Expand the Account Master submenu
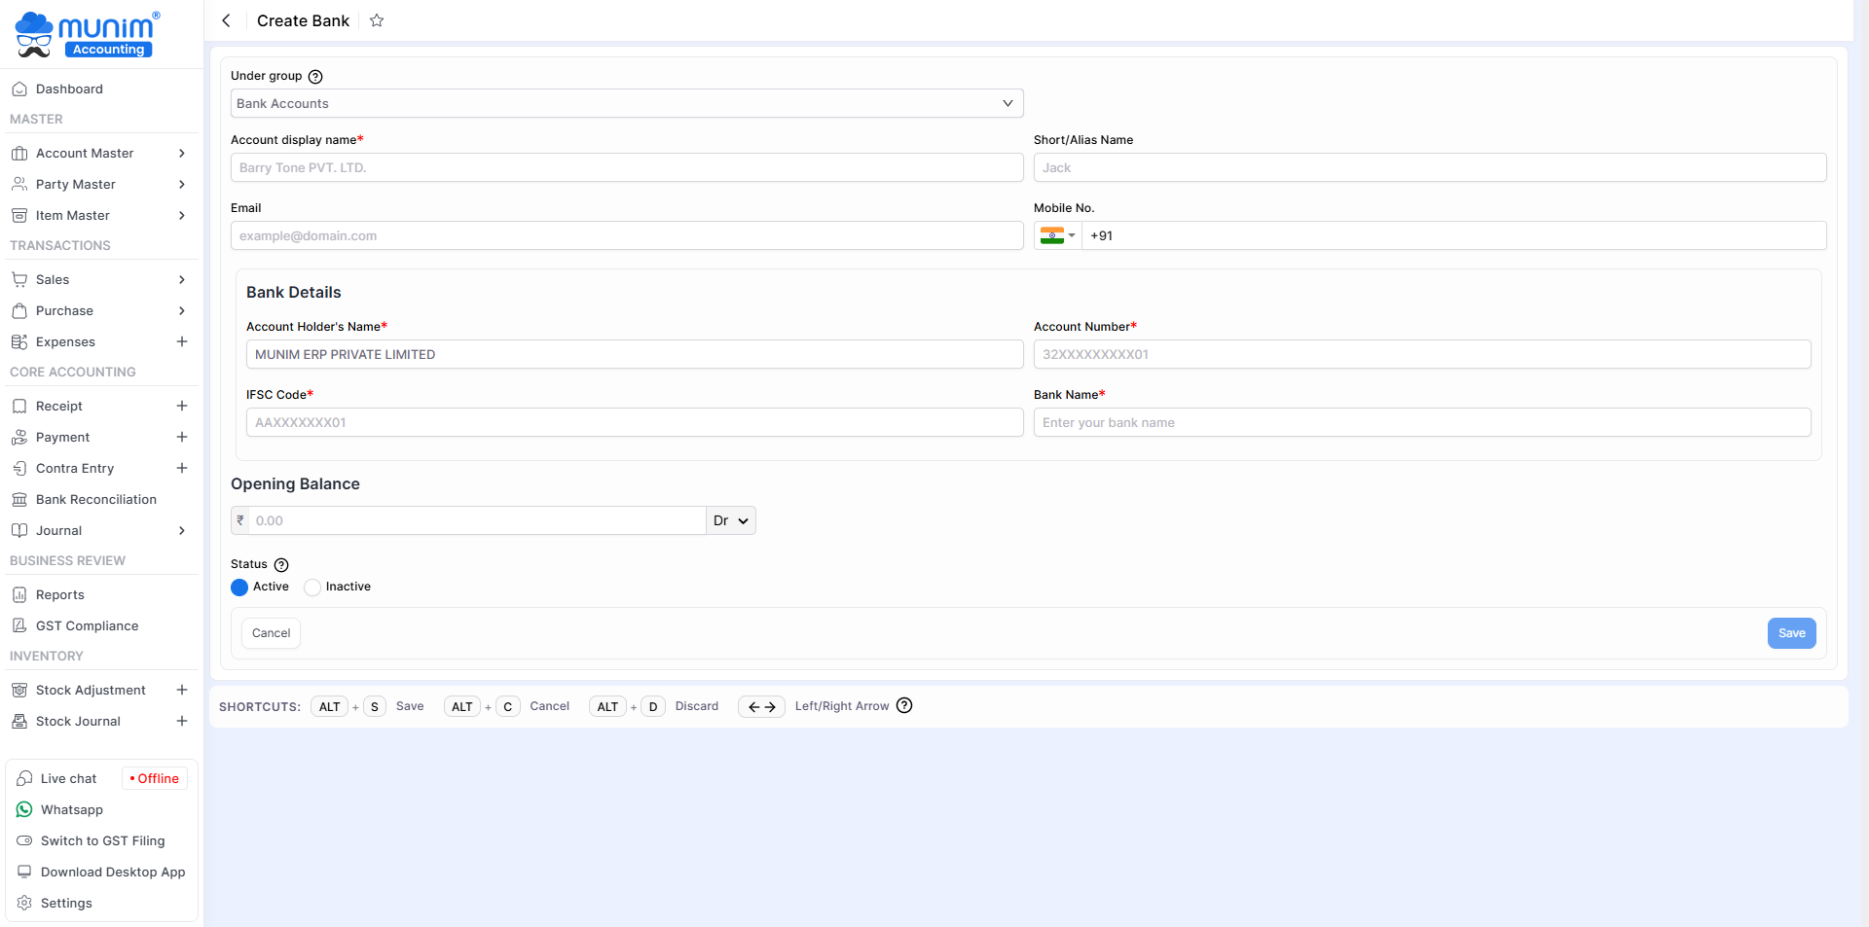 [x=97, y=153]
